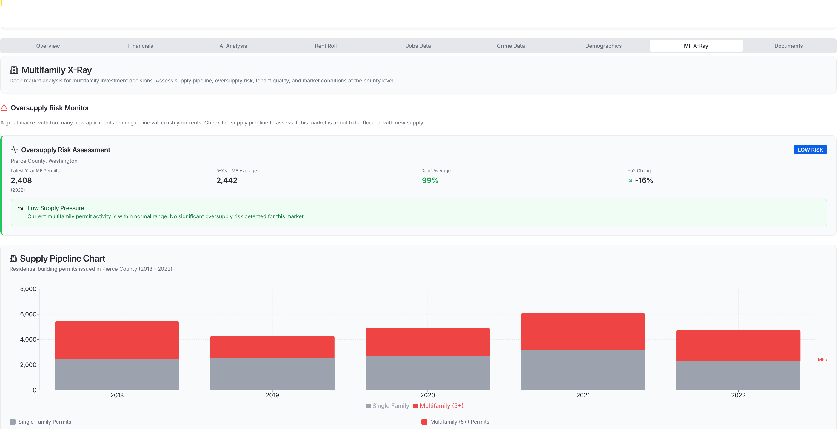Image resolution: width=838 pixels, height=429 pixels.
Task: Switch to the Demographics tab
Action: 603,46
